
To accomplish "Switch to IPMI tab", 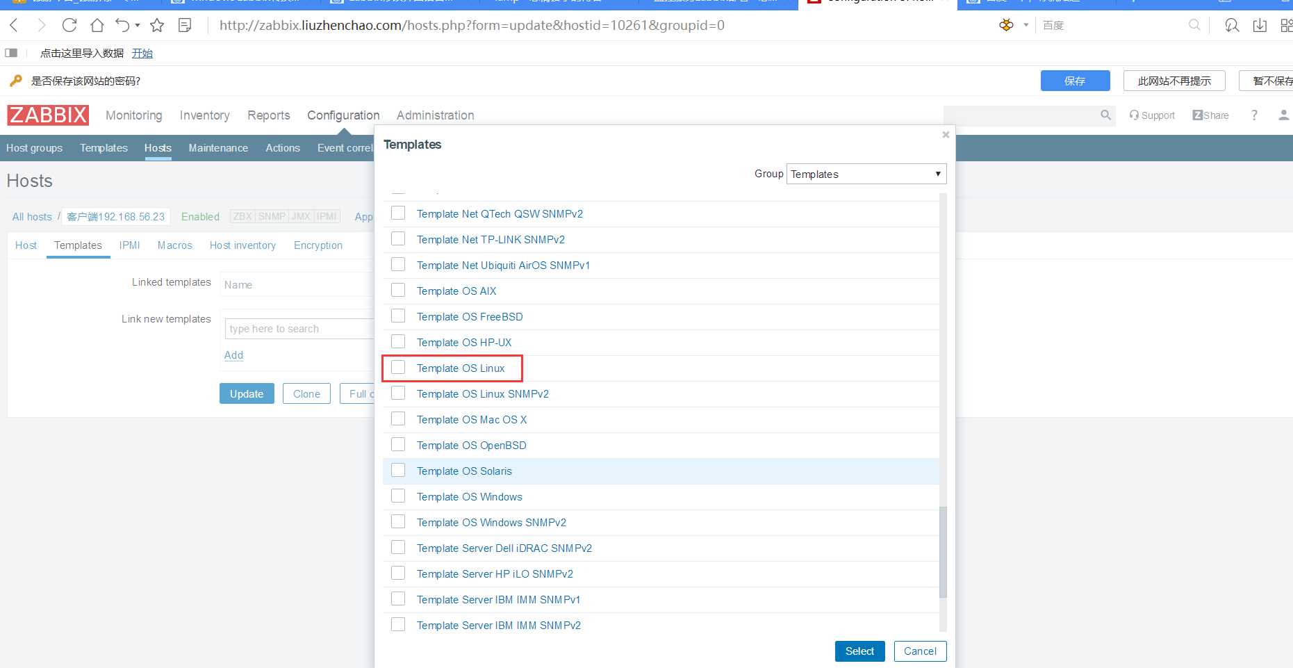I will point(129,245).
